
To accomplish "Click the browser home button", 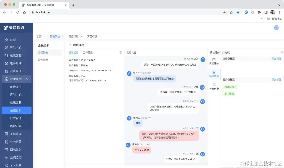I will point(24,12).
